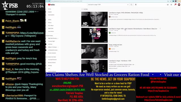The height and width of the screenshot is (102, 181).
Task: Open Subscriptions in the sidebar
Action: click(x=51, y=15)
